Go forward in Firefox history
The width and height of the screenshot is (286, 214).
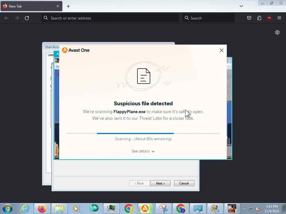pos(17,18)
